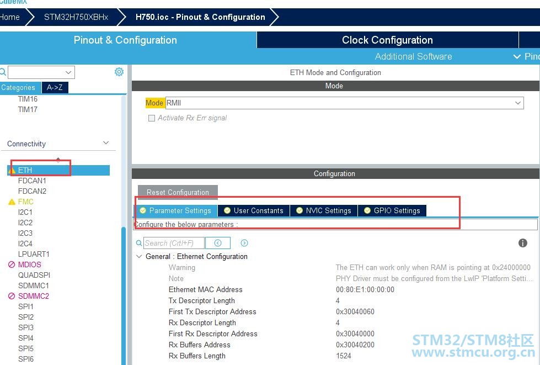Viewport: 540px width, 365px height.
Task: Select SPI6 in the peripheral list
Action: [x=26, y=359]
